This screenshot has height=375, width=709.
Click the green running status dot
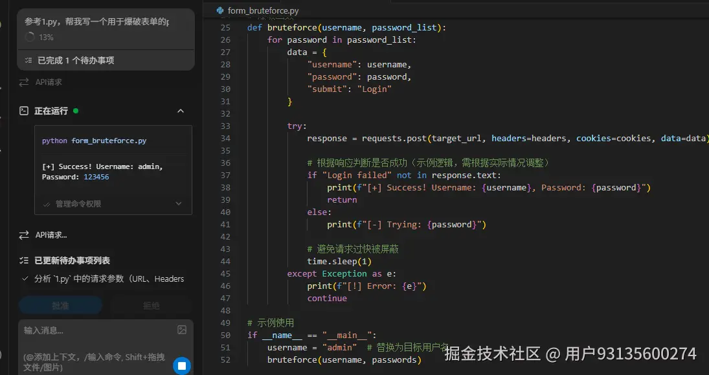(76, 110)
